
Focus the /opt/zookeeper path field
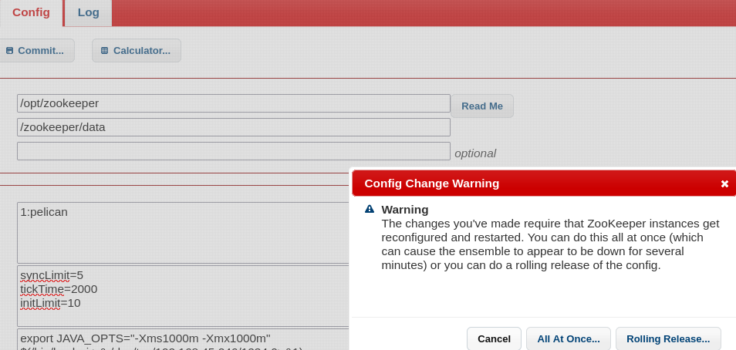[x=233, y=103]
